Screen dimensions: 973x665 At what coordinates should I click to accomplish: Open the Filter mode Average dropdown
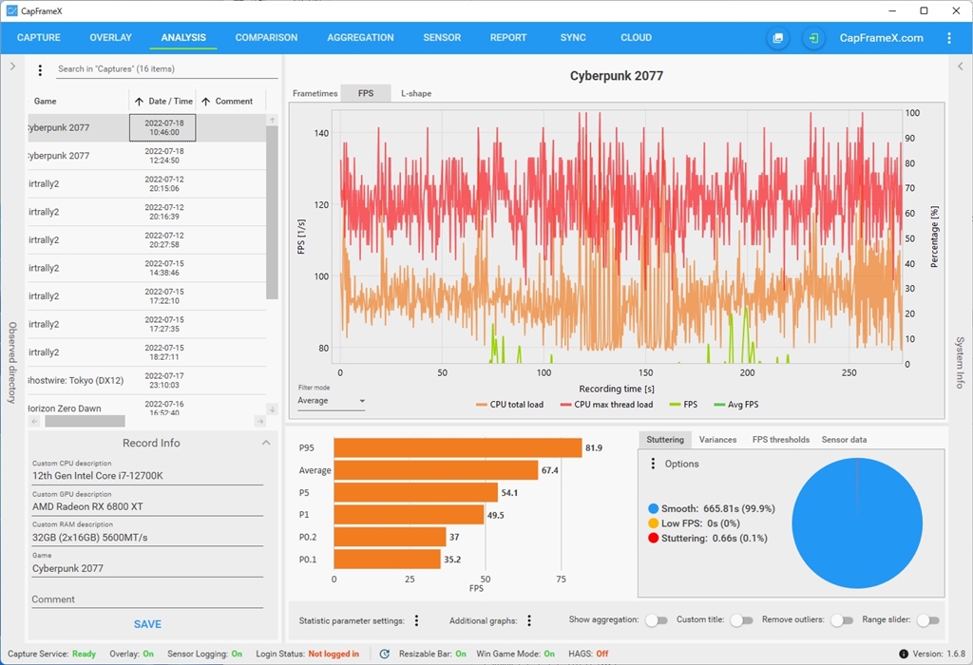point(332,401)
